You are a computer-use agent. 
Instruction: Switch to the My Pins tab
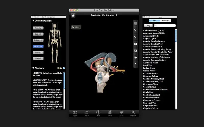165,21
